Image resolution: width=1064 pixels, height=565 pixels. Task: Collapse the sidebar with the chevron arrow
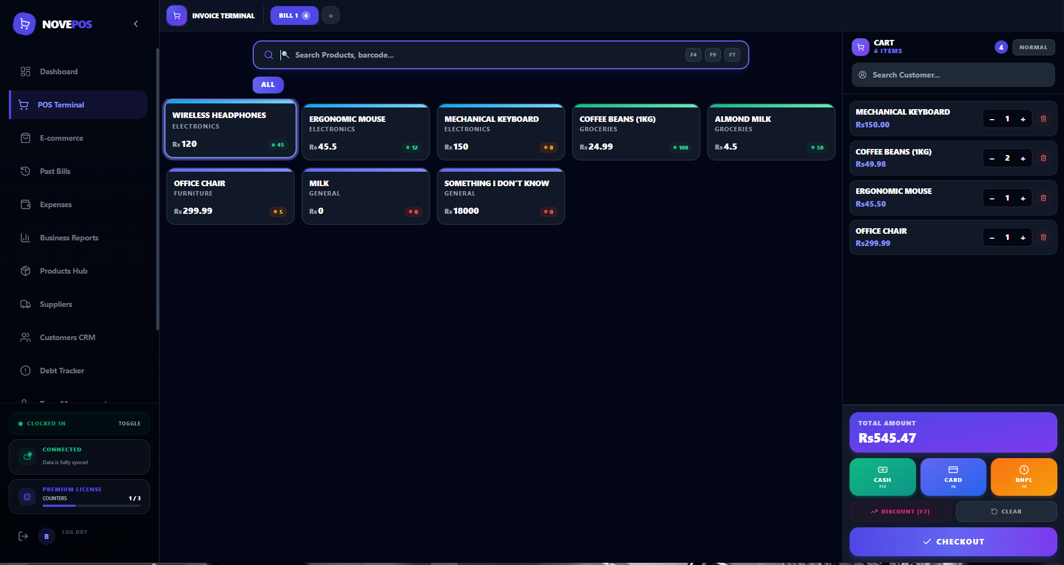click(x=136, y=24)
